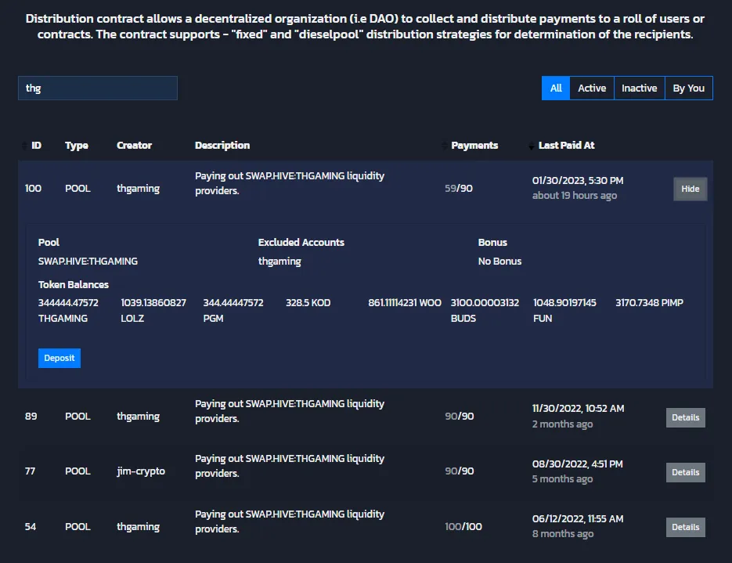
Task: Click creator thgaming in row 54
Action: click(139, 526)
